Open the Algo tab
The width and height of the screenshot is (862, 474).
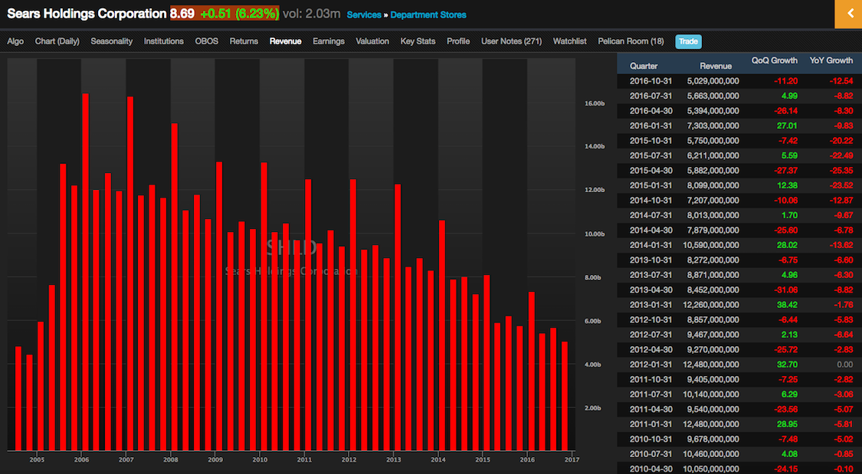pos(15,41)
